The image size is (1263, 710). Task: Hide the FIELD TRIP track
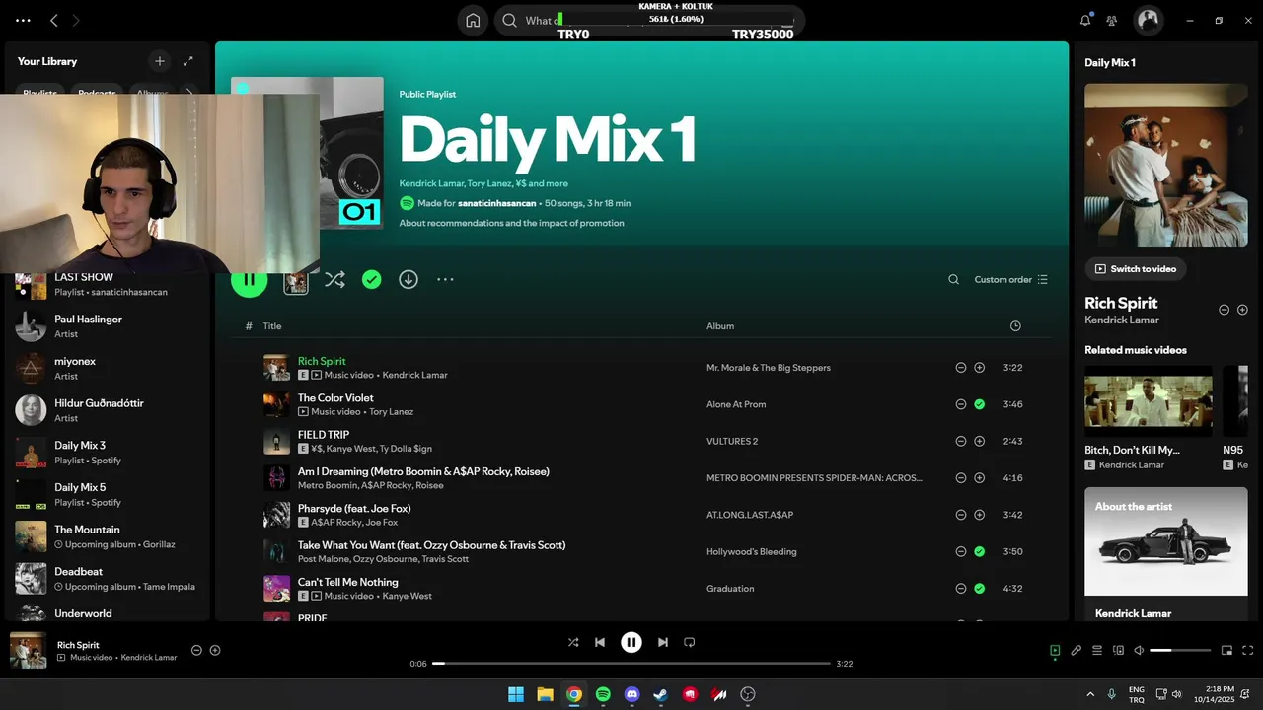pos(960,441)
